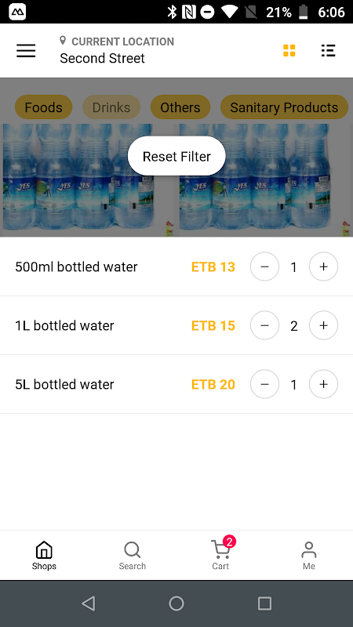Switch to list view layout
Screen dimensions: 353x627
click(328, 51)
